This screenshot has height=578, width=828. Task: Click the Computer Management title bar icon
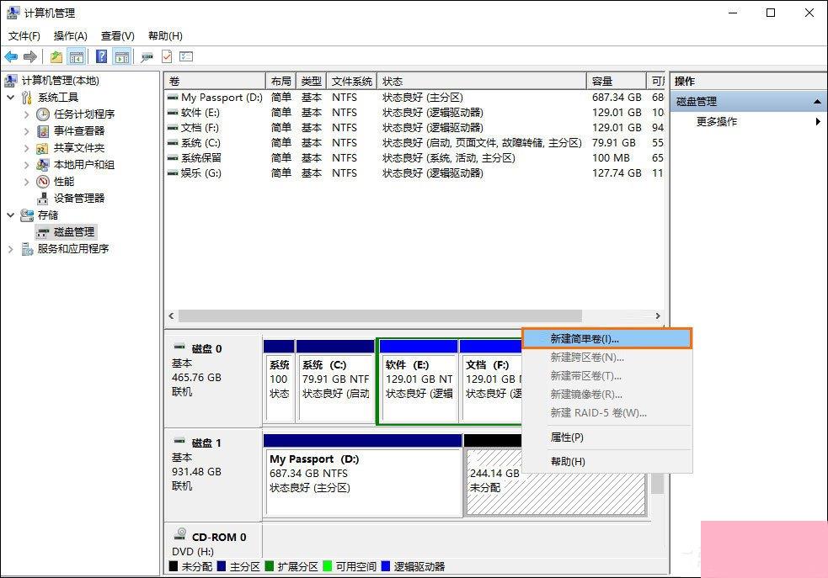pyautogui.click(x=13, y=13)
